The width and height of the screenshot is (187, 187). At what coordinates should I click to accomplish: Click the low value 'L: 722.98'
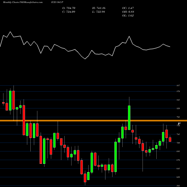(98, 12)
